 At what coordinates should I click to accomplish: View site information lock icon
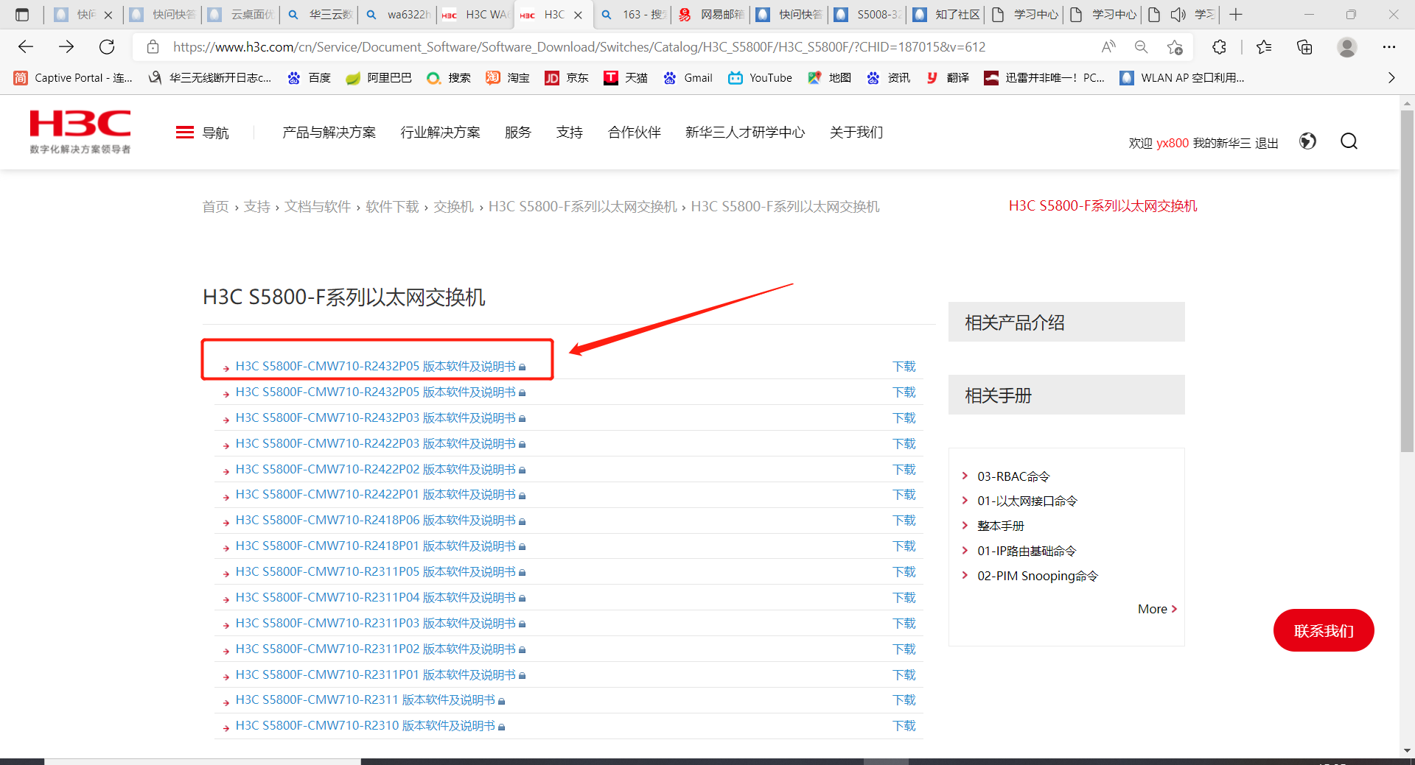[x=153, y=47]
